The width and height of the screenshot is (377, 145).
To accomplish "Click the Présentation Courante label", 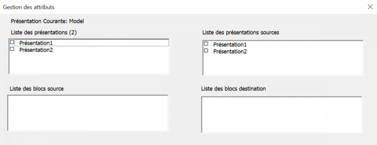I will (x=40, y=21).
